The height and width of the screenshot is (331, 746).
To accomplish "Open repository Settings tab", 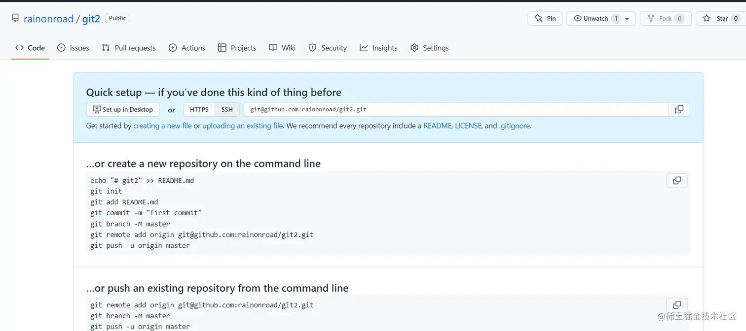I will [429, 48].
